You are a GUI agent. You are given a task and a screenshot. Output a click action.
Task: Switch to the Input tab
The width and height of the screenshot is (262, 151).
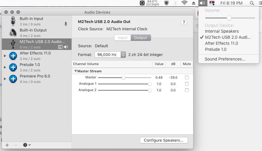point(123,38)
